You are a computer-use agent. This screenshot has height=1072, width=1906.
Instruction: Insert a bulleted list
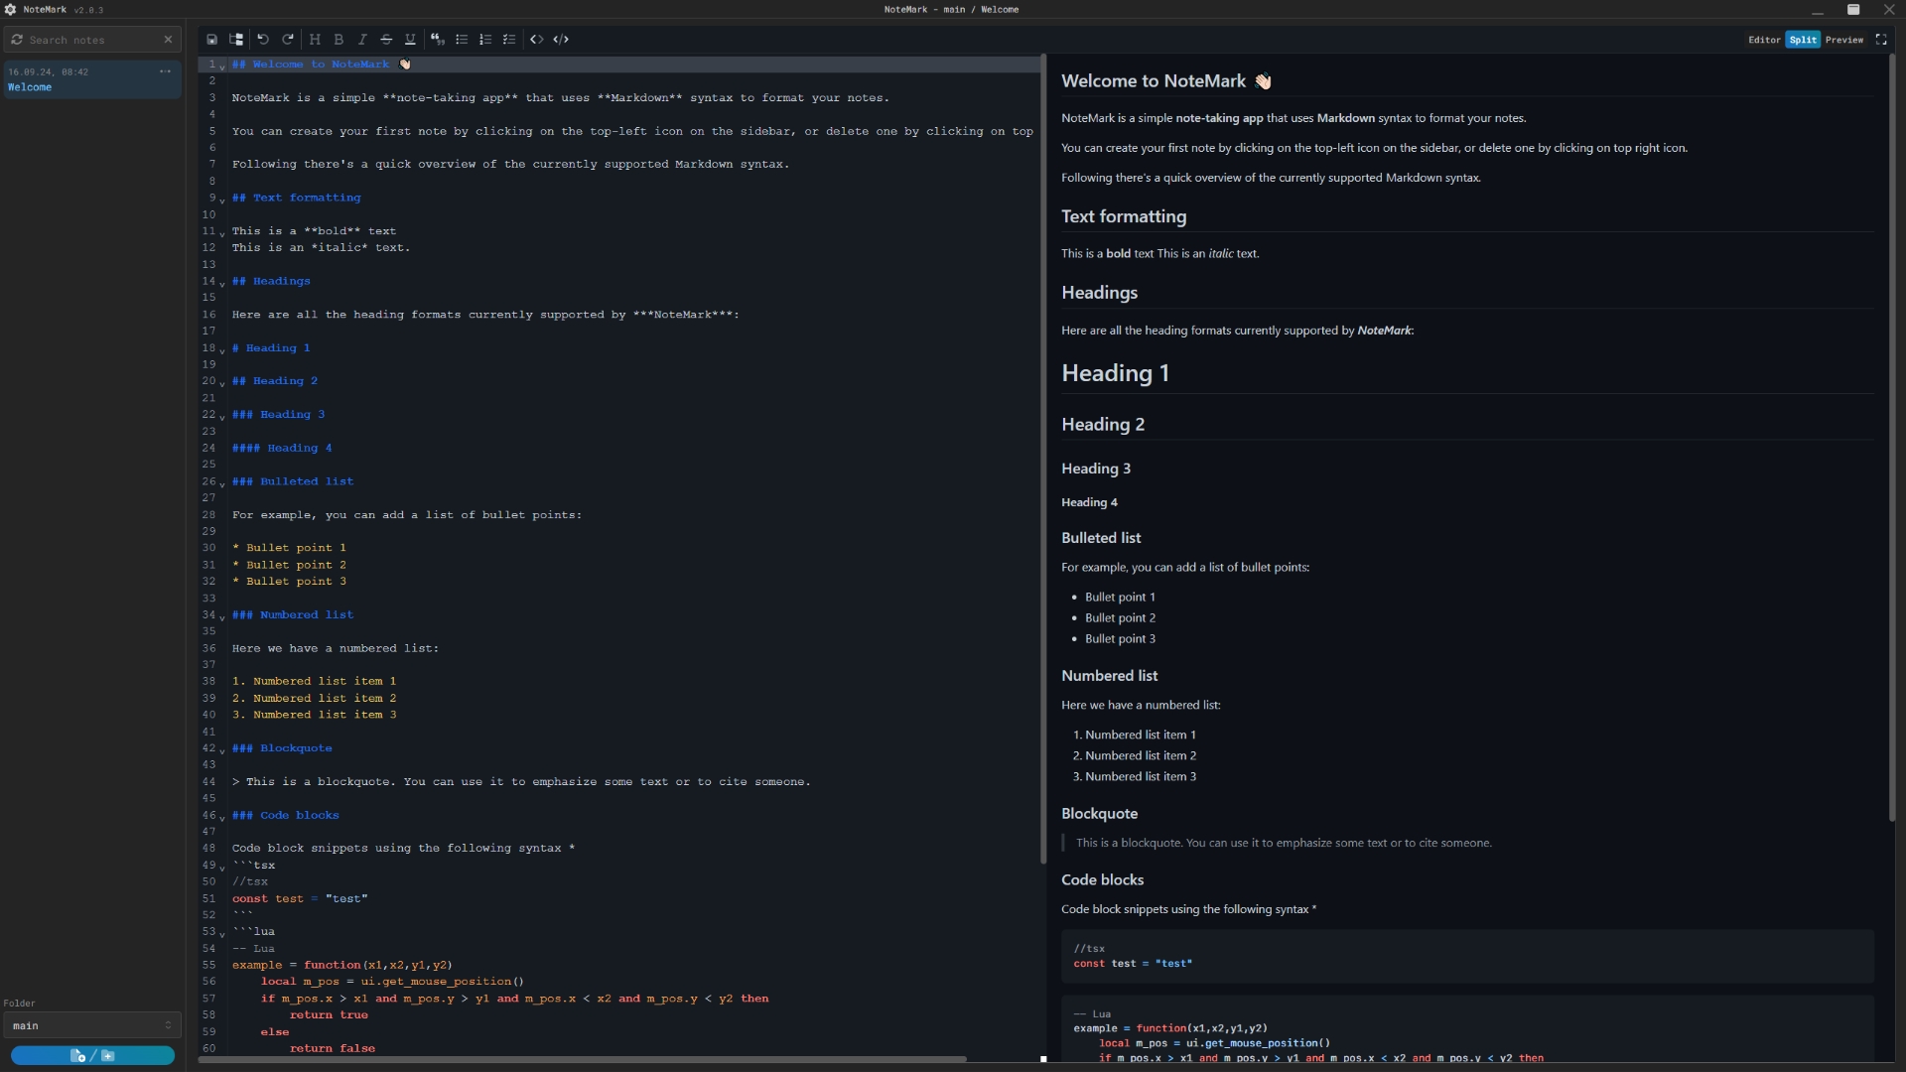pos(462,40)
